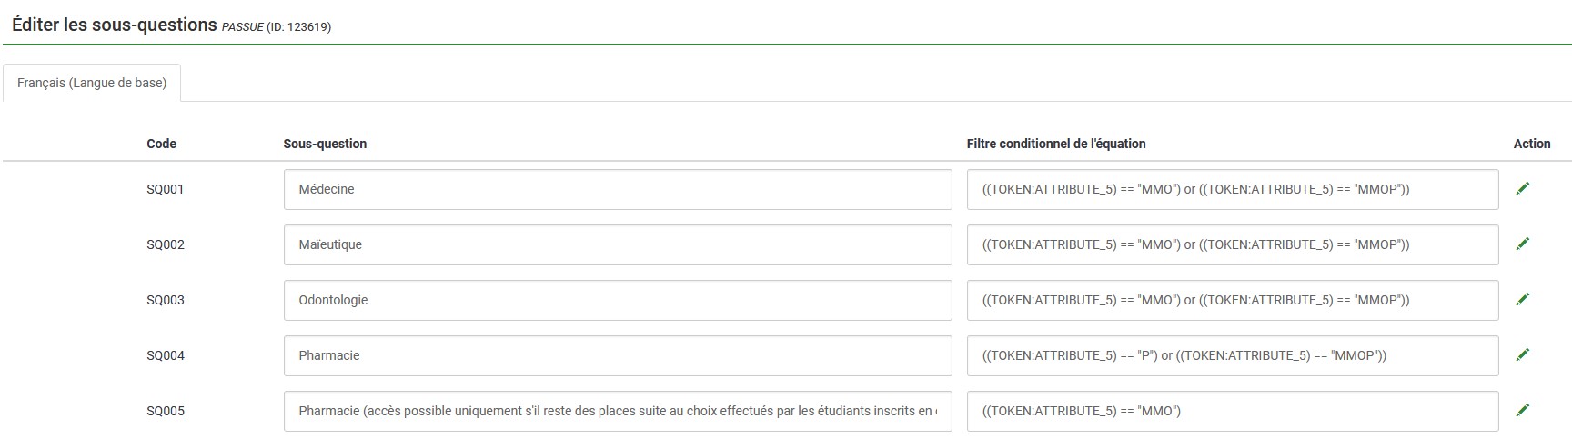Edit SQ004 Pharmacie using its pencil icon
Screen dimensions: 1572x439
(x=1522, y=354)
